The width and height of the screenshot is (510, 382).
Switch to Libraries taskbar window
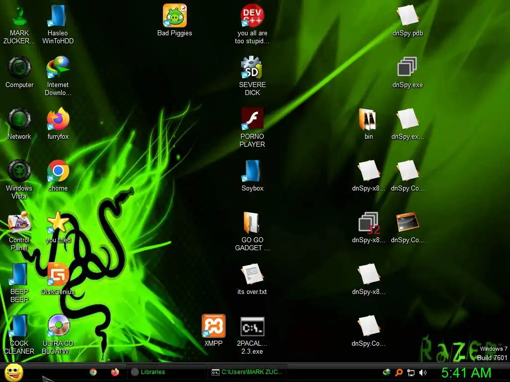pos(166,372)
